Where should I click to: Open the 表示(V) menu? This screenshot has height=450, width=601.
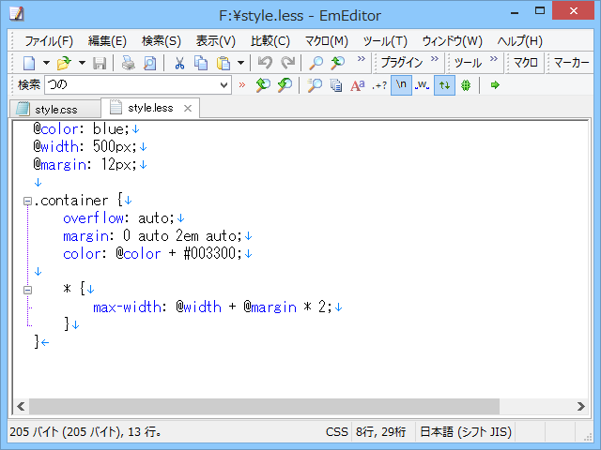point(215,41)
